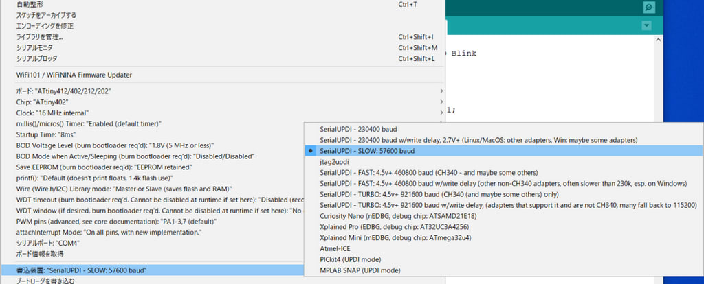Open ライブラリを管理... menu entry
The width and height of the screenshot is (704, 284).
[x=223, y=37]
